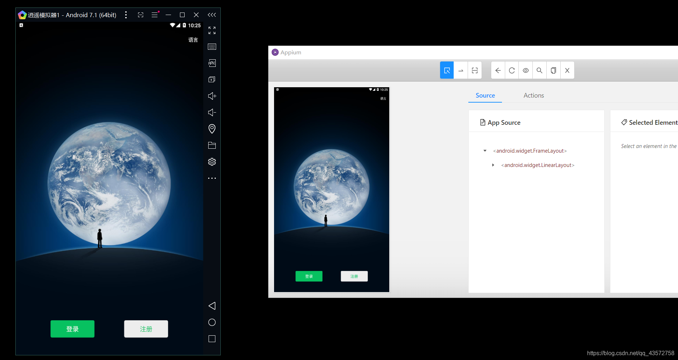Tap the green 登录 button in emulator
The image size is (678, 360).
pyautogui.click(x=72, y=329)
